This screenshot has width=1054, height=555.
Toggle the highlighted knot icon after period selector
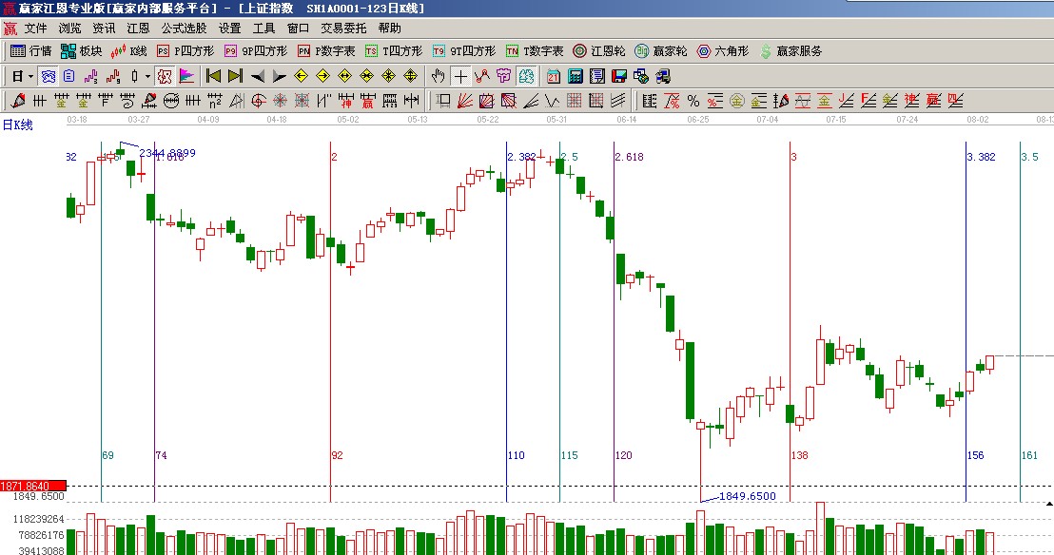[x=48, y=76]
